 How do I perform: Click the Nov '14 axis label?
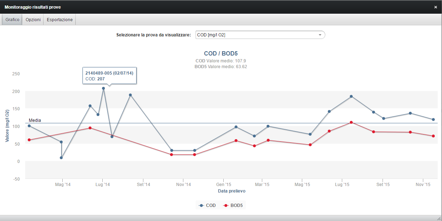[x=183, y=185]
